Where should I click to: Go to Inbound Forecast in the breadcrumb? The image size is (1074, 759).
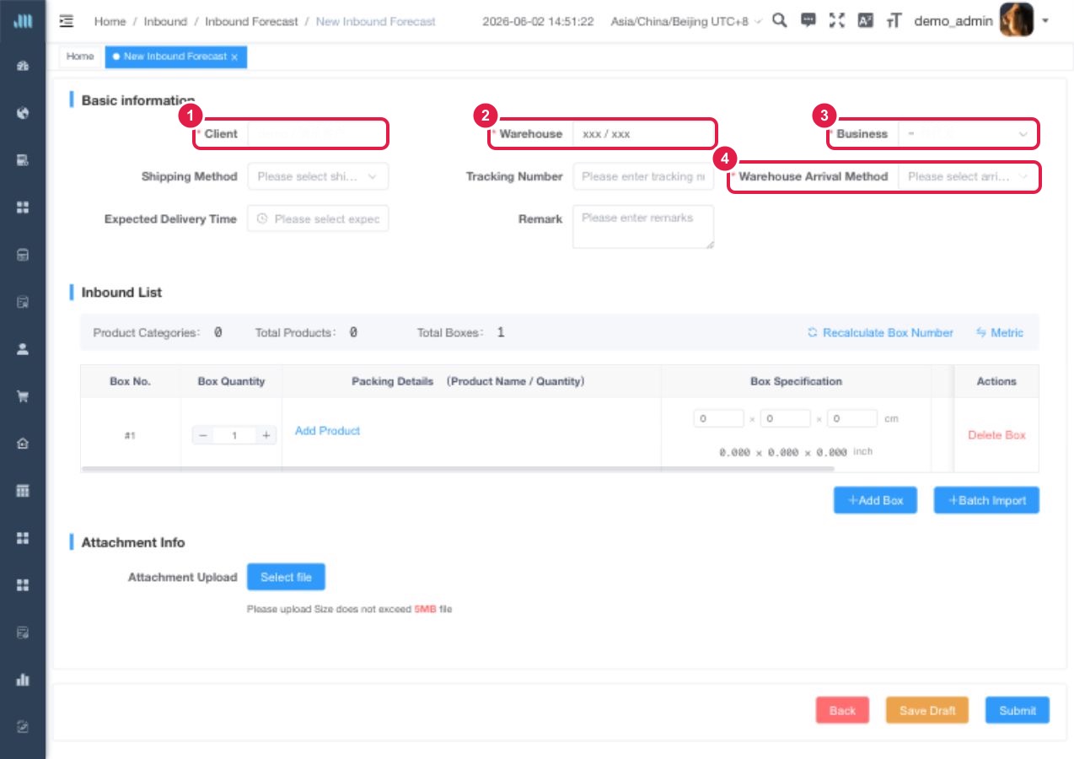251,21
